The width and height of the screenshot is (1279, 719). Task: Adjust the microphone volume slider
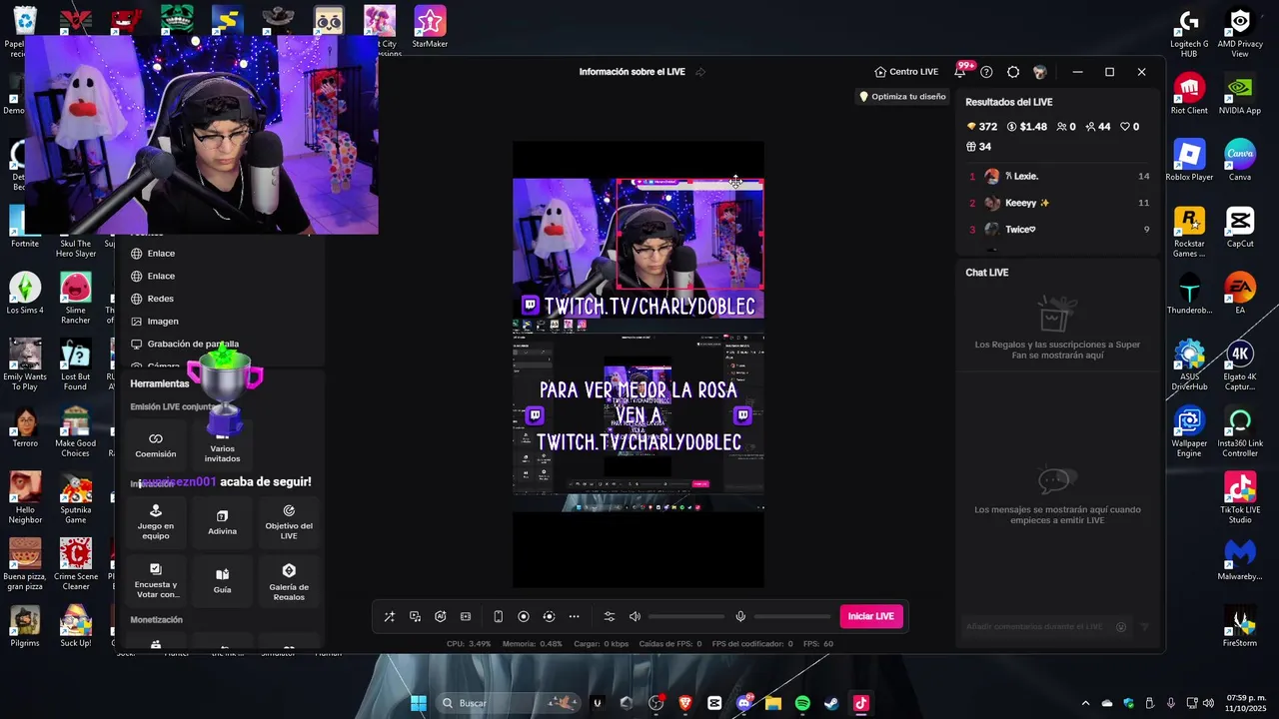tap(792, 617)
